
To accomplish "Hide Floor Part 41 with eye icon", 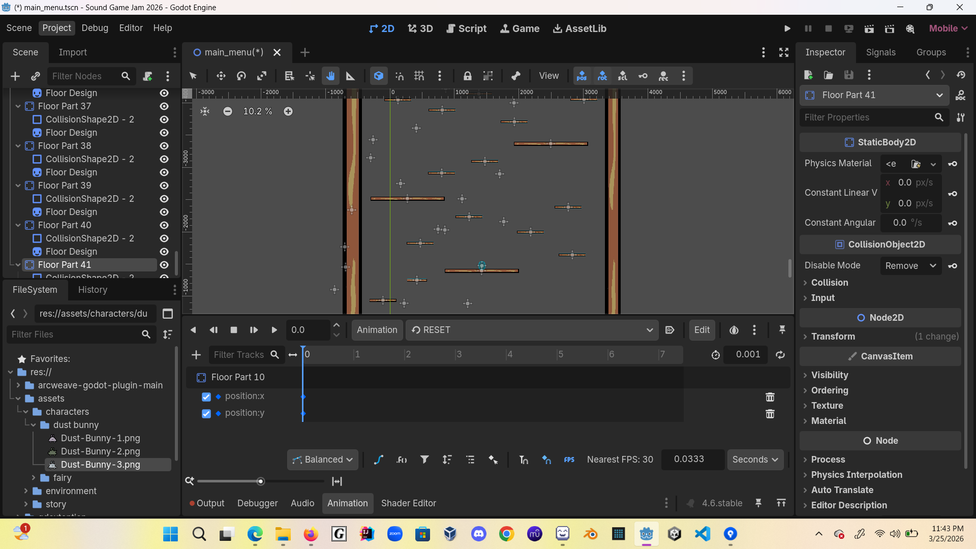I will 164,265.
